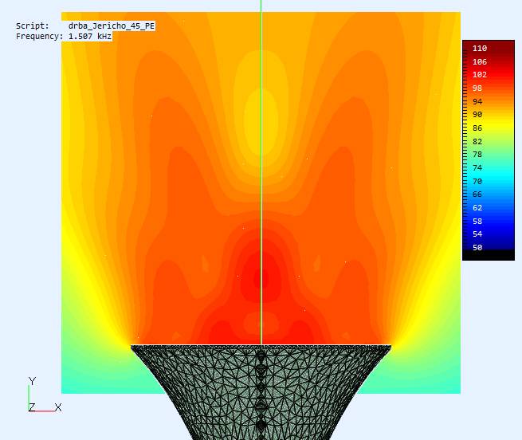
Task: Click the 102 value on the color scale
Action: 480,75
